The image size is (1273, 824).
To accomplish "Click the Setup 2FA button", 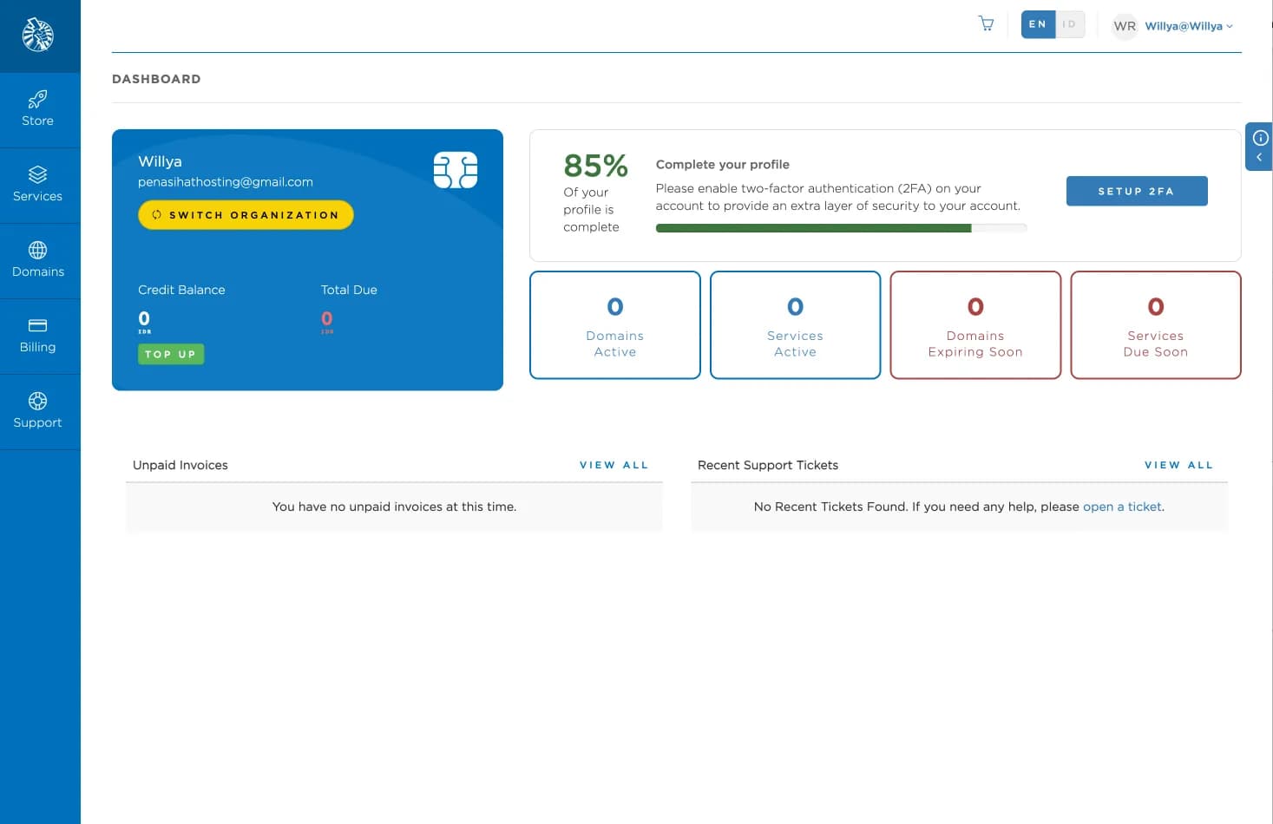I will coord(1136,191).
